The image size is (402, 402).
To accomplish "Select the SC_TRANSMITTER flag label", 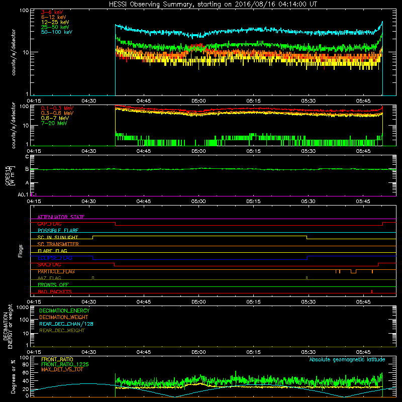I will [x=58, y=244].
